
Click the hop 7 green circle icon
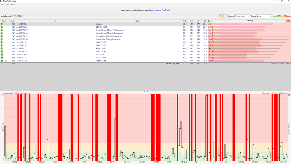coord(2,42)
